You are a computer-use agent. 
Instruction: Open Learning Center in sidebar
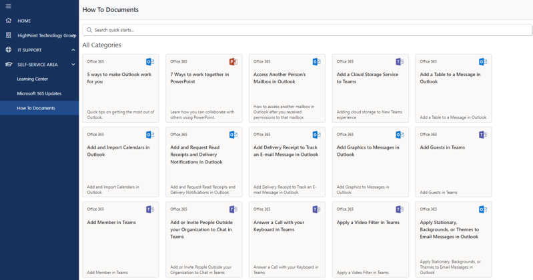tap(33, 79)
